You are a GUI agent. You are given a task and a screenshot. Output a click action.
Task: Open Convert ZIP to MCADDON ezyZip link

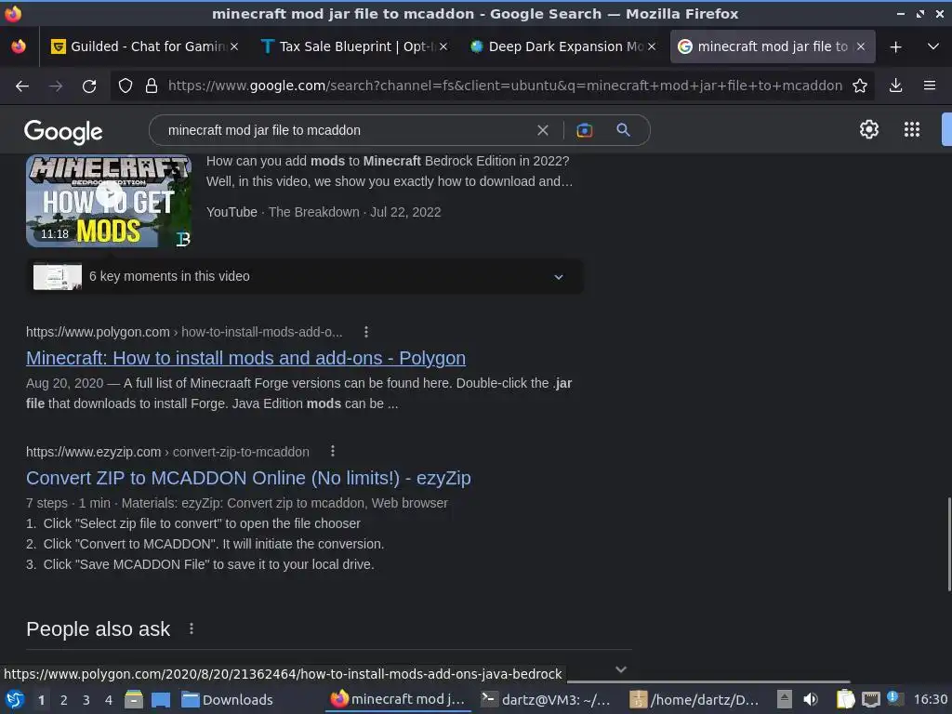pos(248,479)
